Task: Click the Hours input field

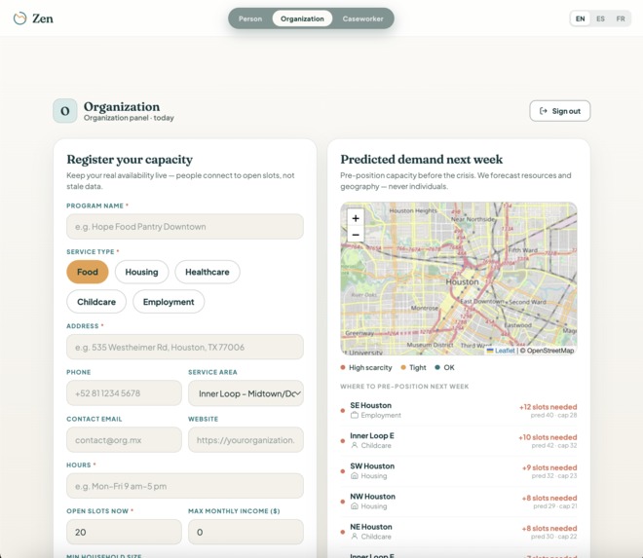Action: click(185, 486)
